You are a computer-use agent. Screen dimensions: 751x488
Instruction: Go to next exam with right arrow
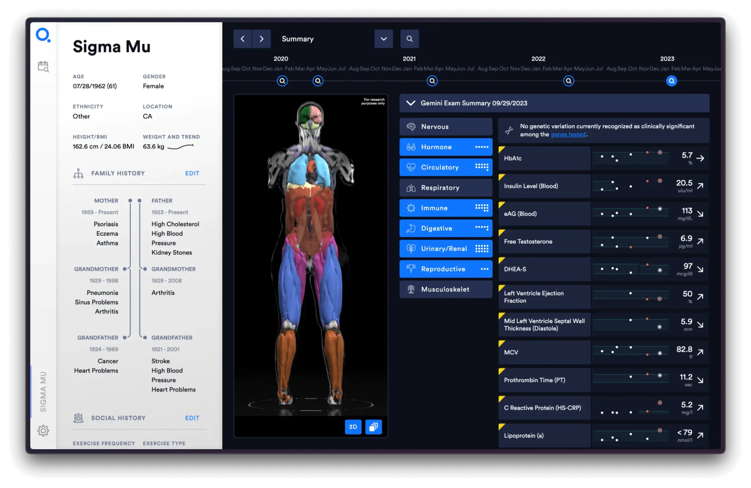261,39
